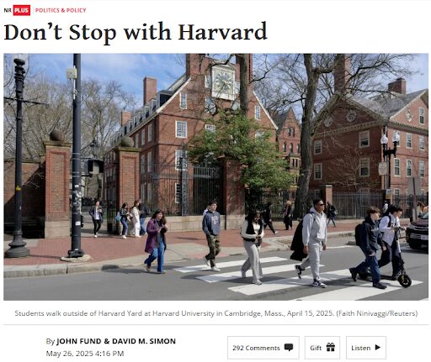431x362 pixels.
Task: Click the red PLUS badge
Action: point(22,10)
